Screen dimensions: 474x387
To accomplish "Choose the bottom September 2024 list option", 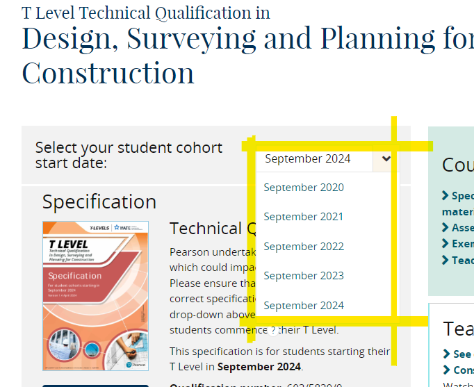I will 304,306.
